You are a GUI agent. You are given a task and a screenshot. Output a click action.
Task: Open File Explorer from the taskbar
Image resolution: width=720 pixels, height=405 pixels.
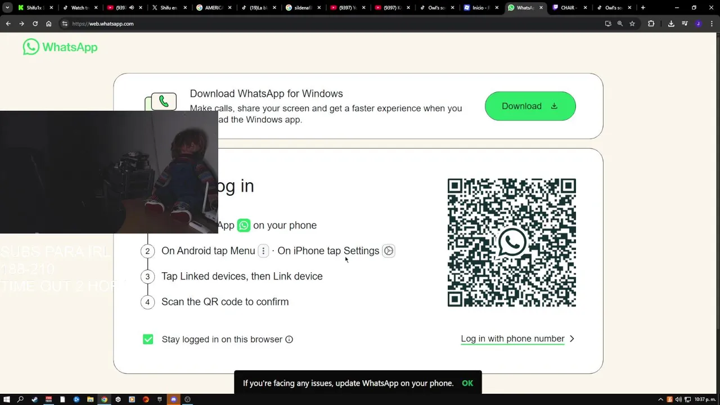[90, 399]
